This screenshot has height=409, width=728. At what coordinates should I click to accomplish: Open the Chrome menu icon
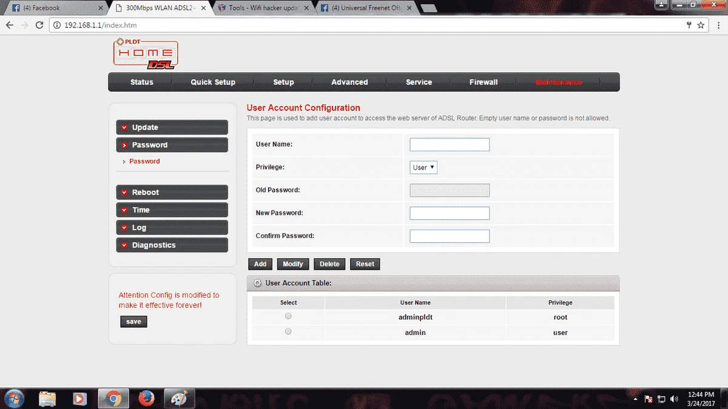718,25
